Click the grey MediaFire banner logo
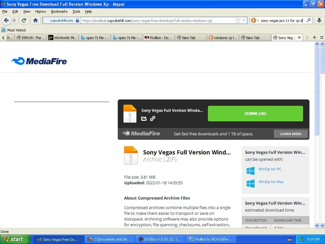Screen dimensions: 325x244 point(141,133)
